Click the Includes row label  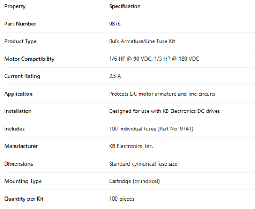point(14,129)
